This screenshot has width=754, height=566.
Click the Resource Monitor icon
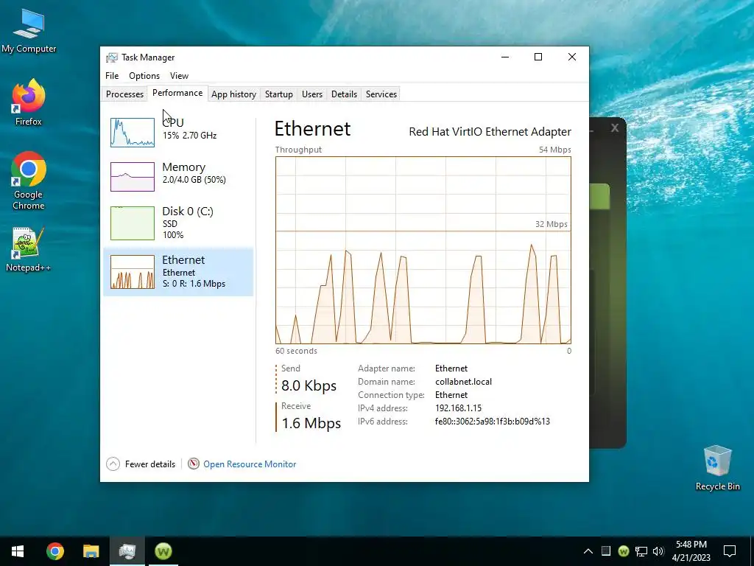(194, 464)
